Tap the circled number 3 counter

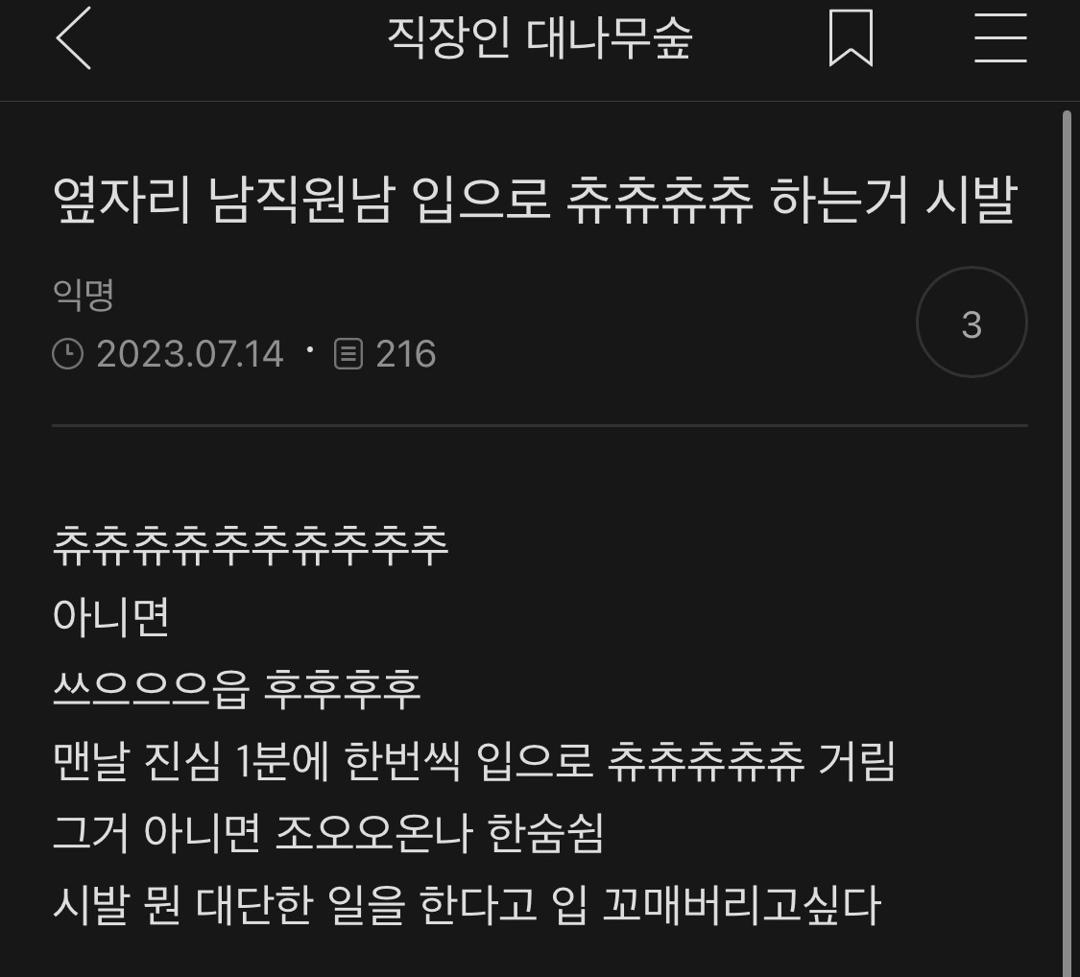tap(972, 322)
